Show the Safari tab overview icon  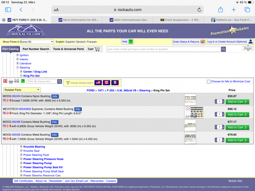(x=247, y=10)
